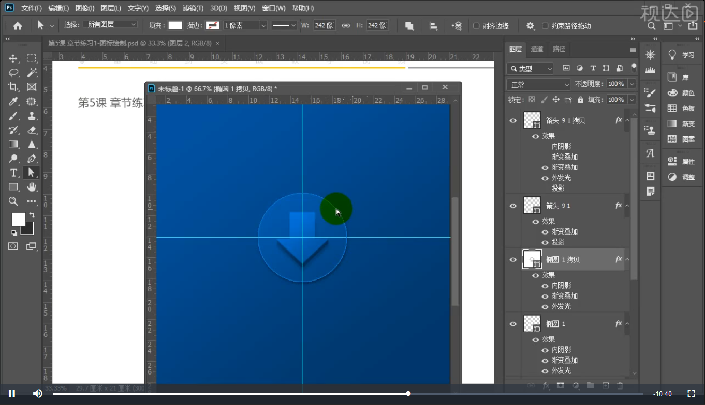Select the Dodge tool
Screen dimensions: 705x405
pyautogui.click(x=13, y=159)
